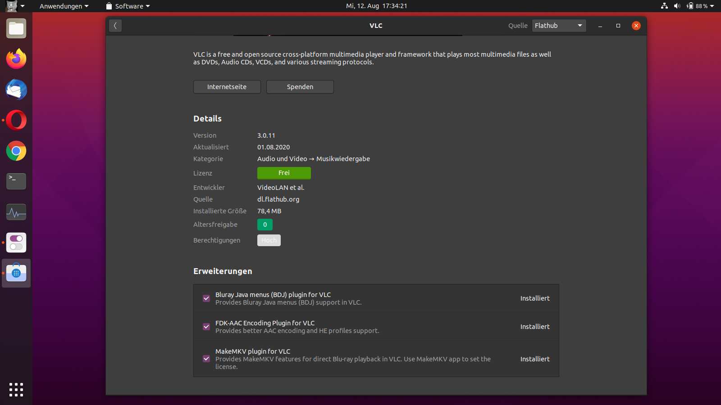This screenshot has width=721, height=405.
Task: Uncheck FDK-AAC Encoding Plugin checkbox
Action: coord(206,327)
